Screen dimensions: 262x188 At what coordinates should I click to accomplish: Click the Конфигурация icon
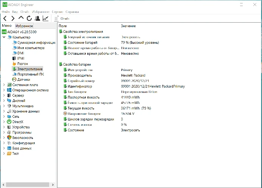coord(9,143)
